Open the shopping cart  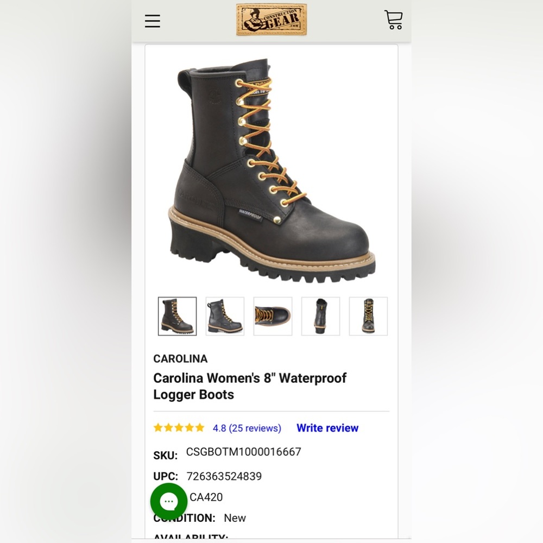[393, 20]
